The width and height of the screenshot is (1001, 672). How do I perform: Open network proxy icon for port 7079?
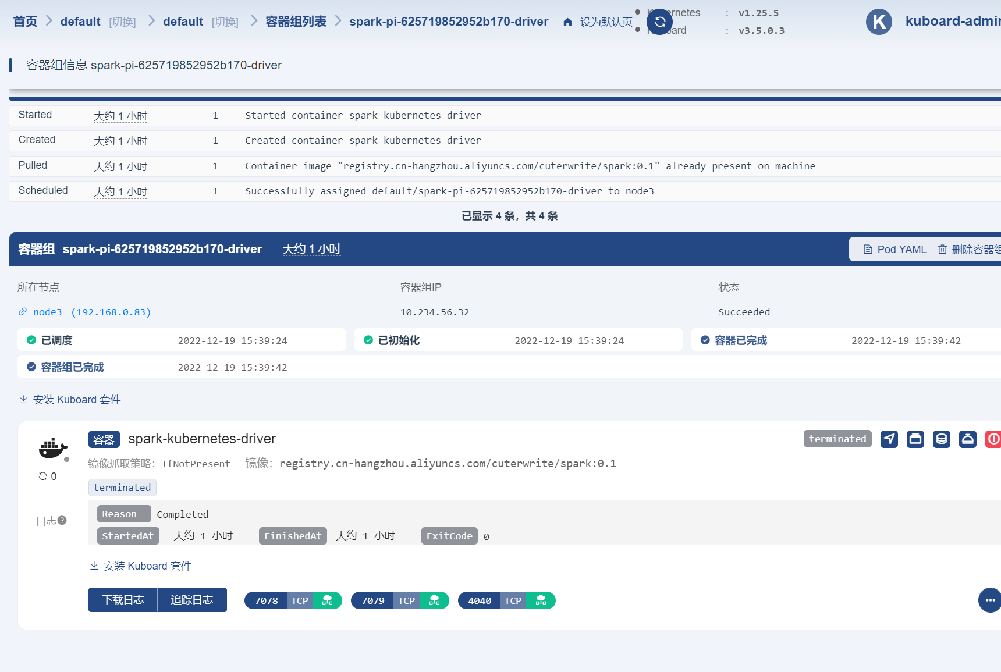434,600
